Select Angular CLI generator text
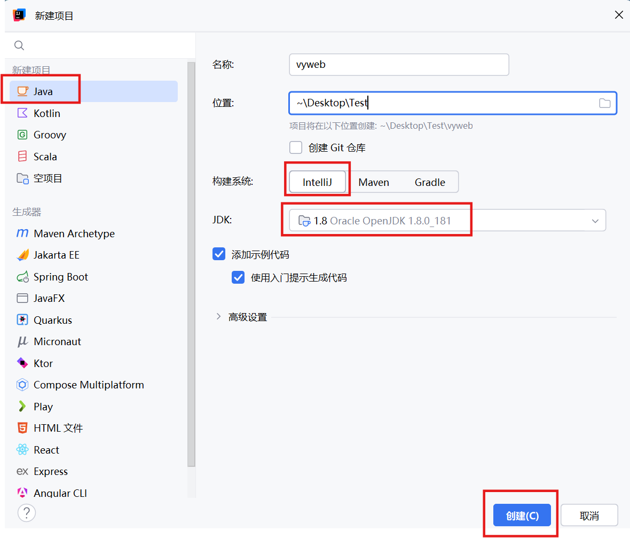630x538 pixels. [x=60, y=493]
